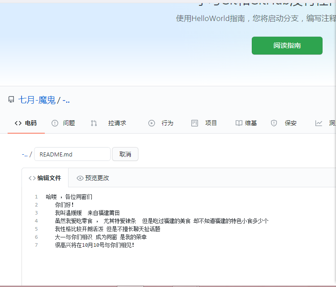Click line 3 text 我叫温媛媛 来自福建莆田
336x287 pixels.
pos(87,213)
